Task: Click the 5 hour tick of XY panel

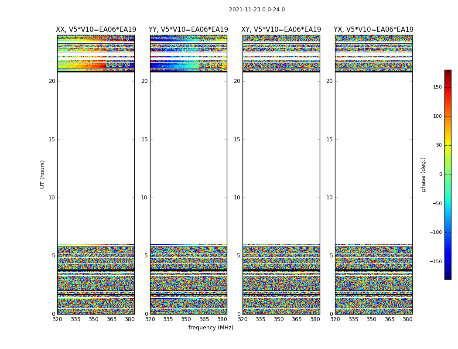Action: point(239,256)
